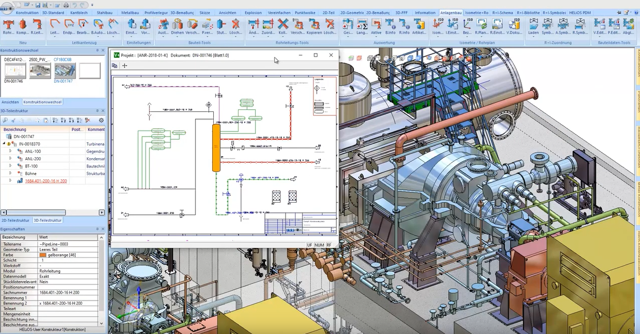The image size is (640, 334).
Task: Expand the ANL-100 tree node
Action: click(x=10, y=152)
